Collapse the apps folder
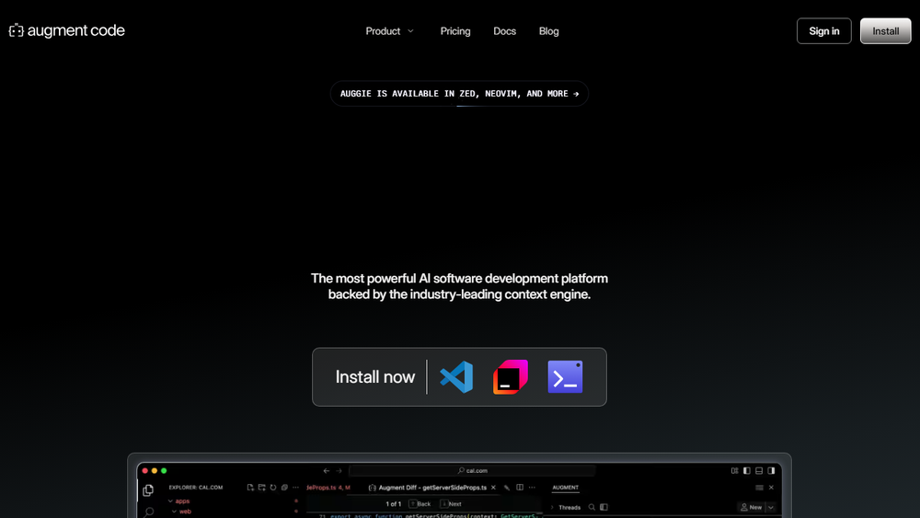920x518 pixels. point(171,501)
